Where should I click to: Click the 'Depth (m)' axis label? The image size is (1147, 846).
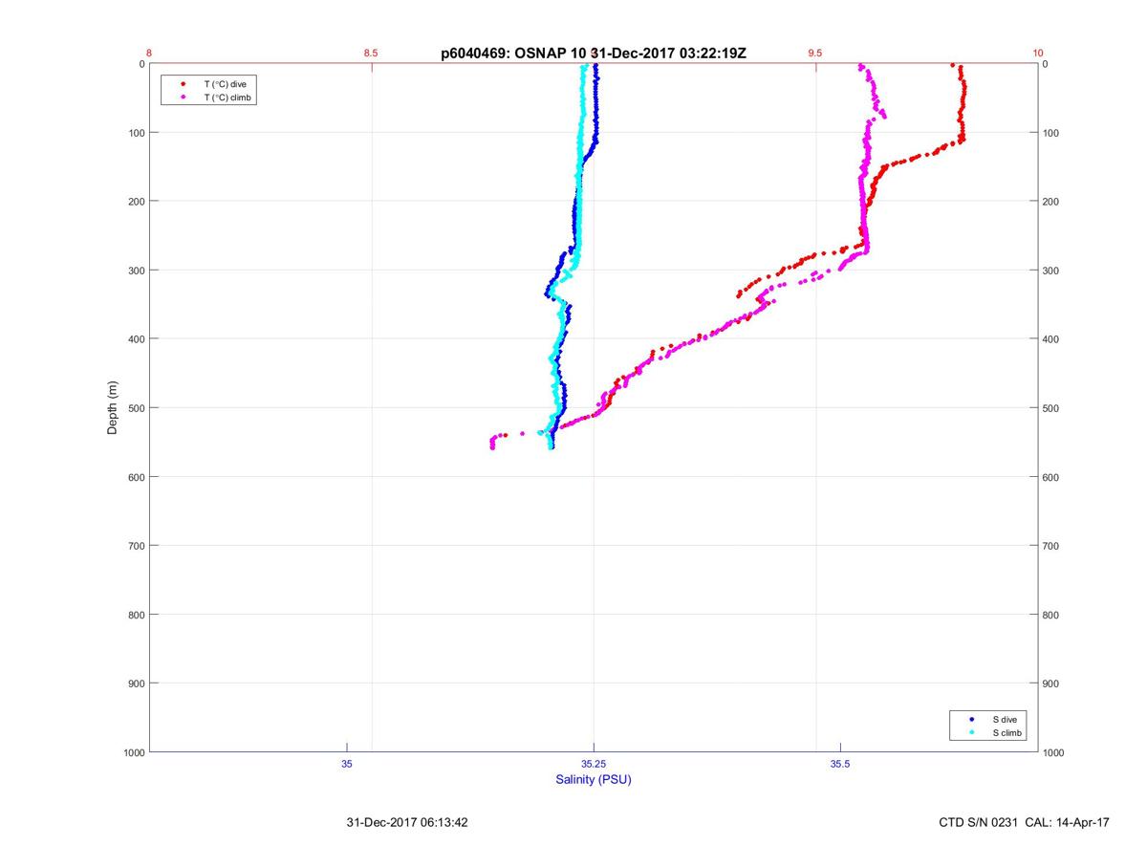click(112, 408)
